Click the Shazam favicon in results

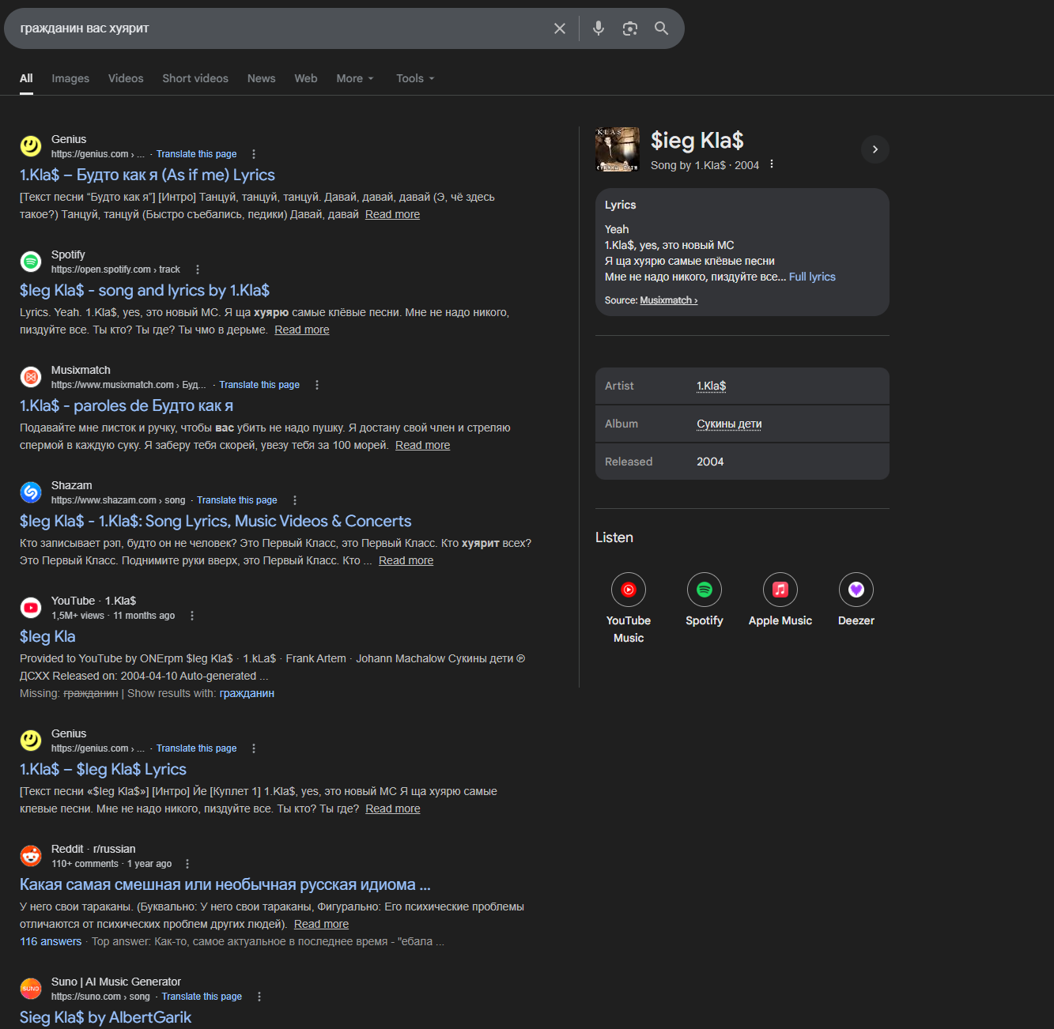point(31,492)
